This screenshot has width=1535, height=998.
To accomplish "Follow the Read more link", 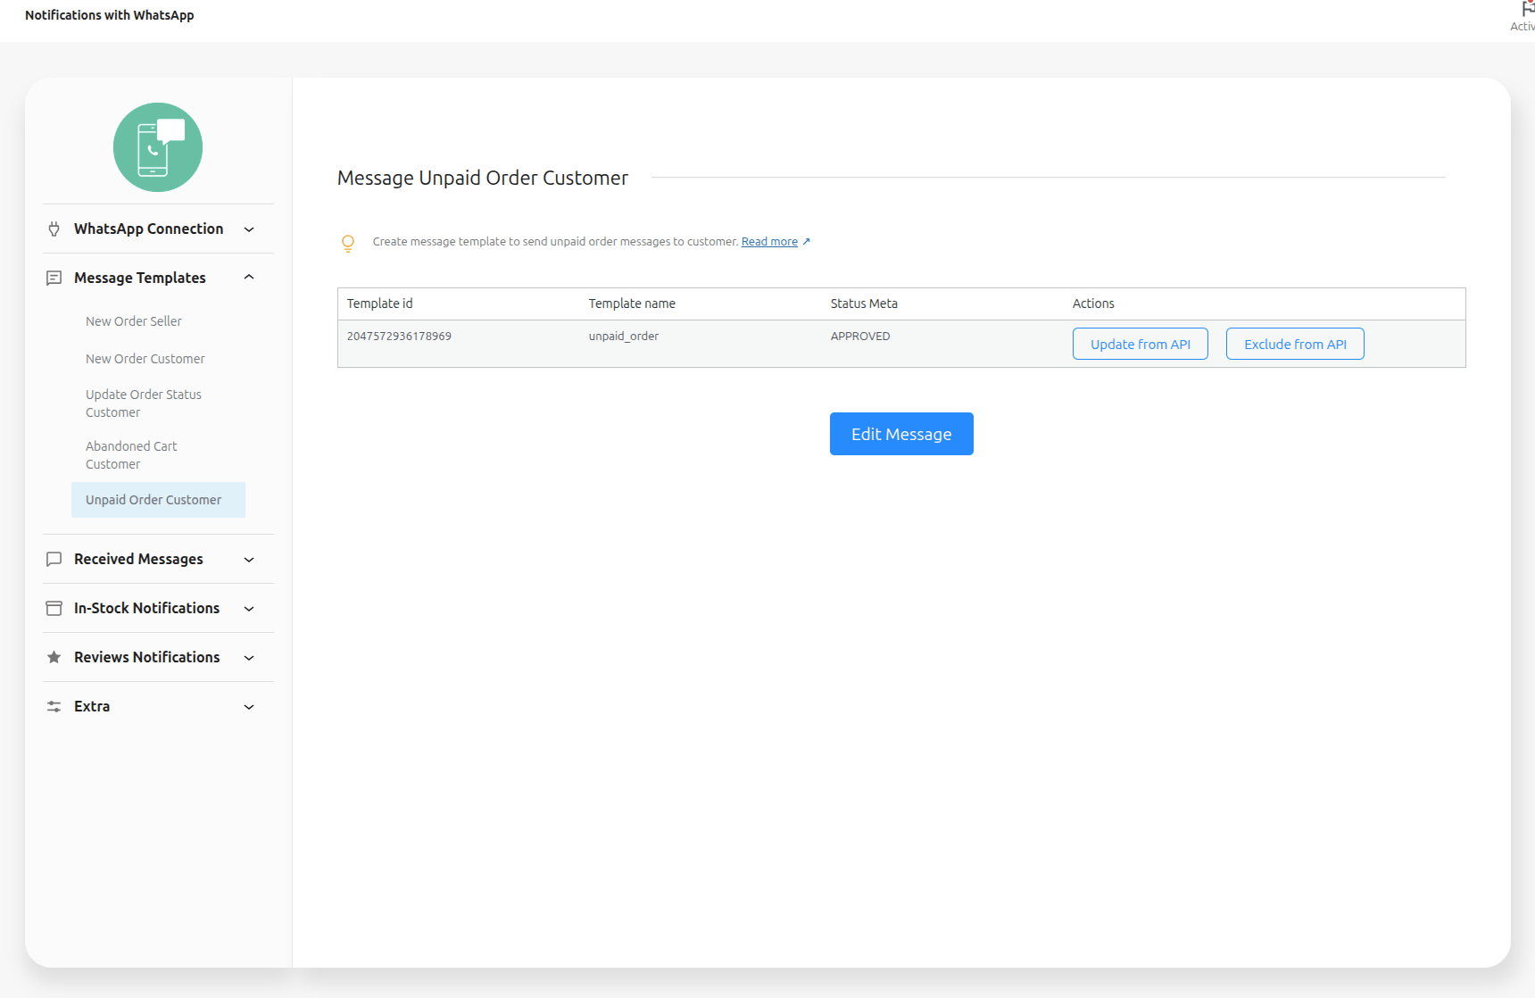I will click(769, 242).
